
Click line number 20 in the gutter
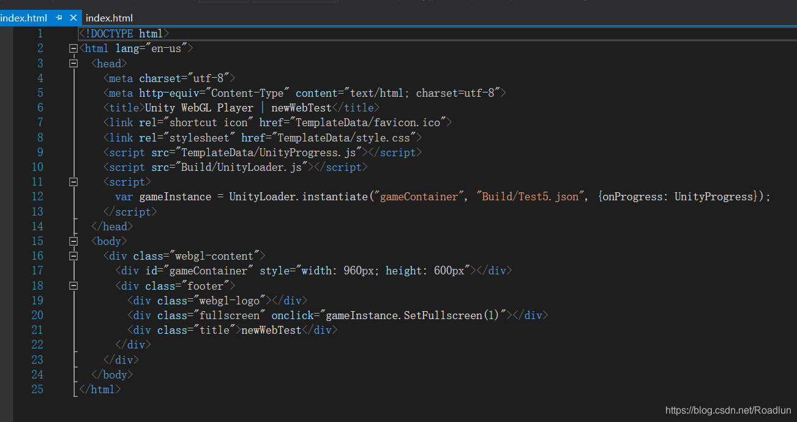pyautogui.click(x=37, y=315)
